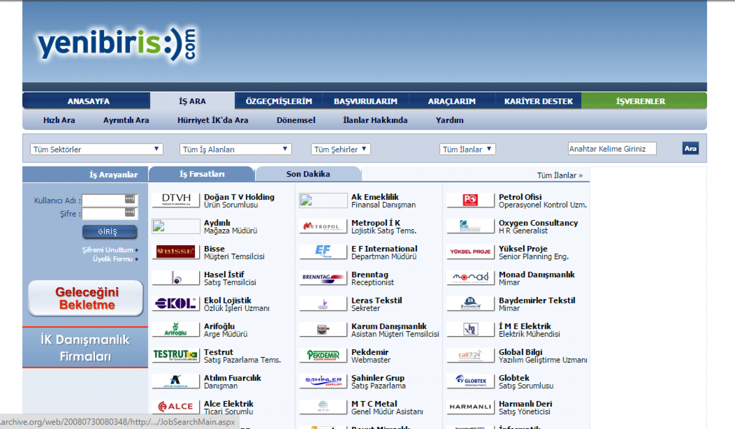This screenshot has width=735, height=429.
Task: Click the Ekol Lojistik company logo
Action: [176, 303]
